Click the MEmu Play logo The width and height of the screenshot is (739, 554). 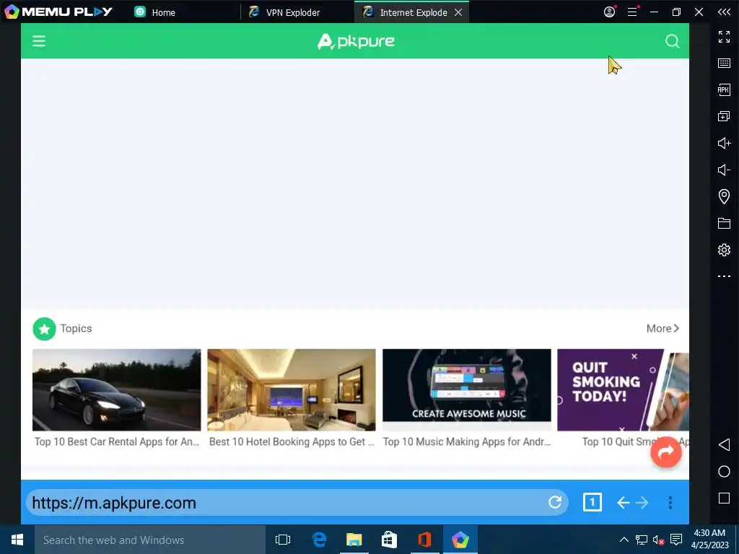click(58, 12)
